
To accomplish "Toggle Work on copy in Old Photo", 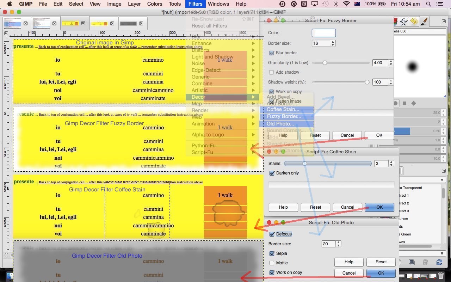I will point(272,272).
